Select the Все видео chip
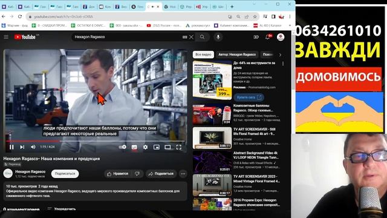This screenshot has height=218, width=387. (x=203, y=54)
